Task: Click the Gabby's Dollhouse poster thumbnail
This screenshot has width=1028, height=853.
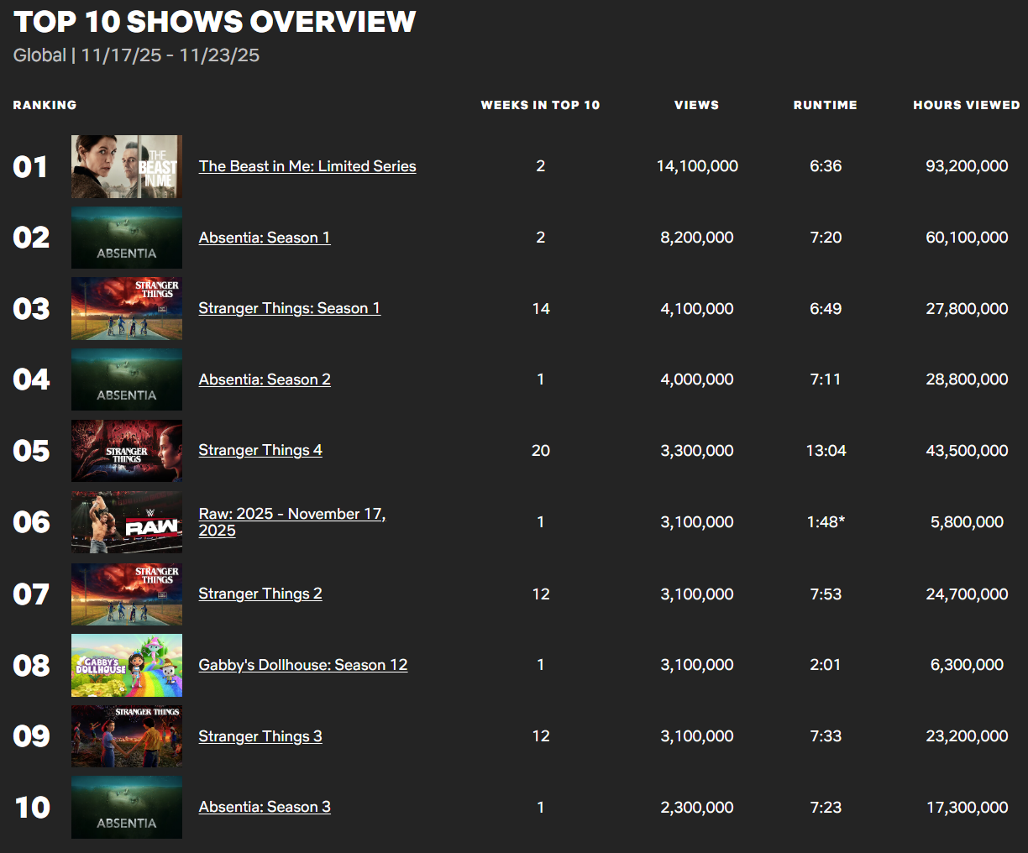Action: [127, 665]
